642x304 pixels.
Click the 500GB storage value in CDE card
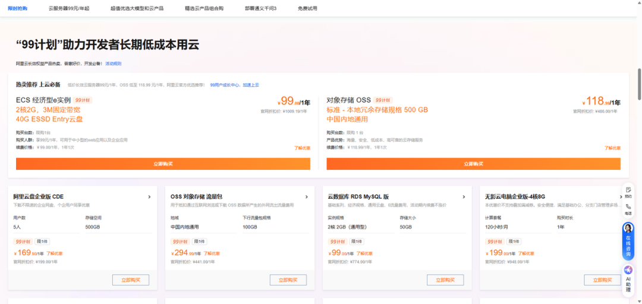(93, 227)
